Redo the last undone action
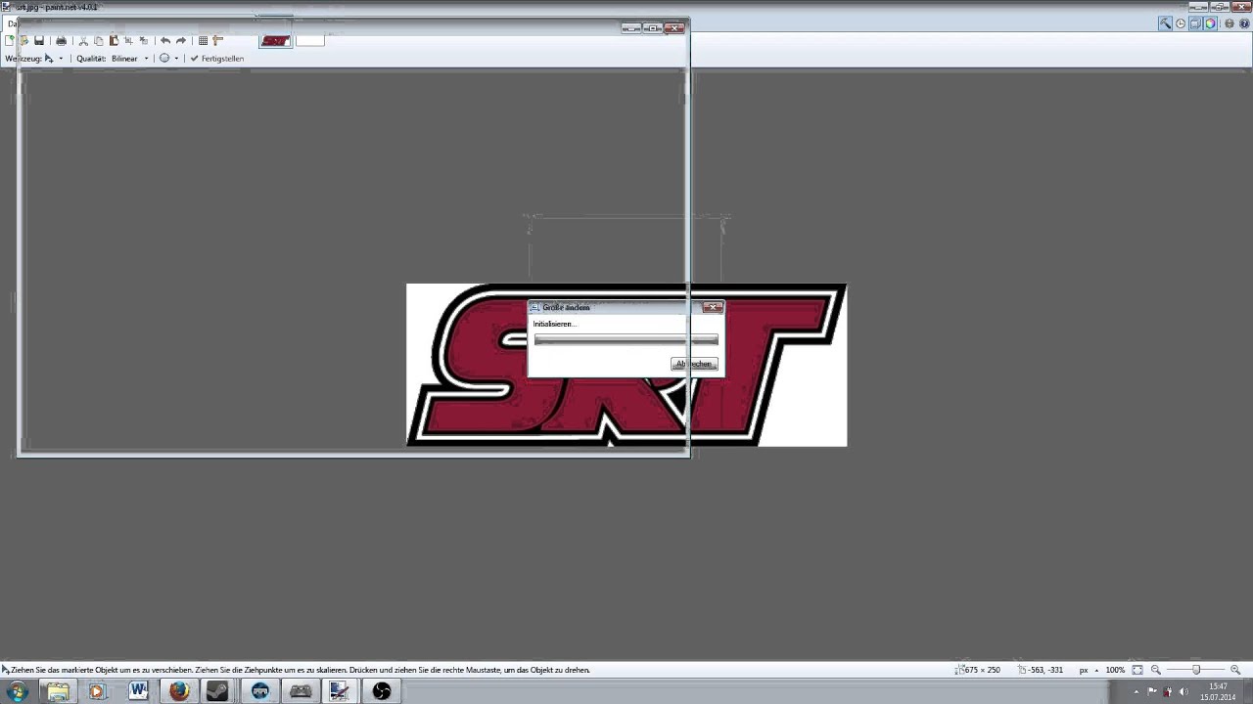The height and width of the screenshot is (704, 1253). coord(180,41)
